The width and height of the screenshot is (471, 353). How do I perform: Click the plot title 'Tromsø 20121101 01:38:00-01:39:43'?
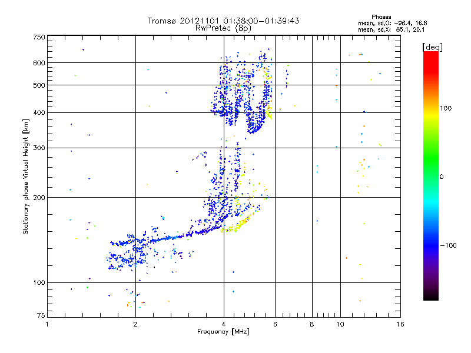click(223, 21)
